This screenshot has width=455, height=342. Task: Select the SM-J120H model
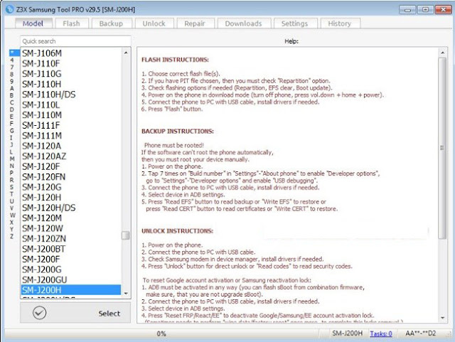(x=71, y=198)
